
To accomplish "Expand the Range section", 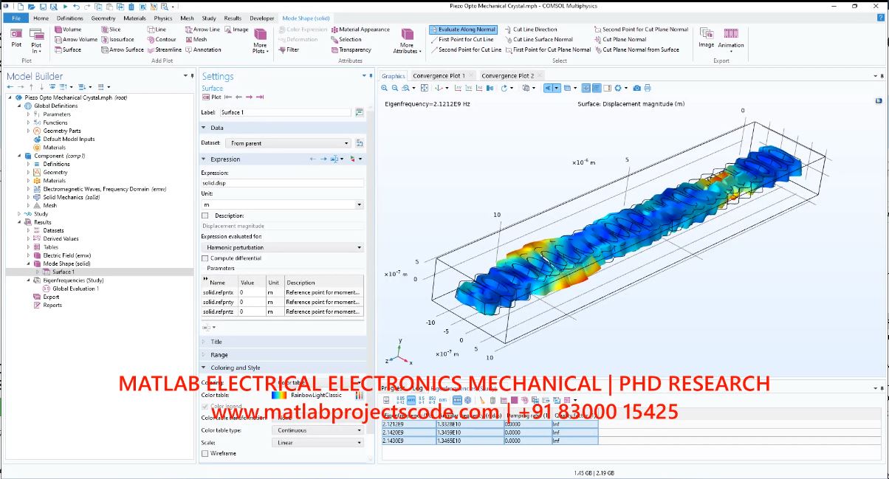I will [219, 355].
